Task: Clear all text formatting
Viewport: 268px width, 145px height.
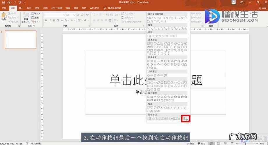Action: pos(87,15)
